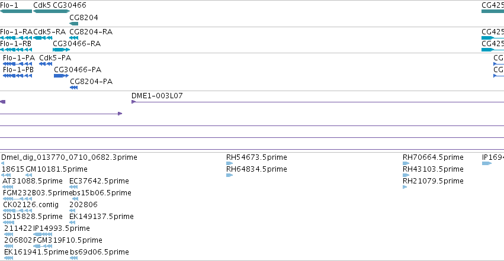Select the bs69d06.5prime EST label
The height and width of the screenshot is (261, 504).
pos(99,252)
